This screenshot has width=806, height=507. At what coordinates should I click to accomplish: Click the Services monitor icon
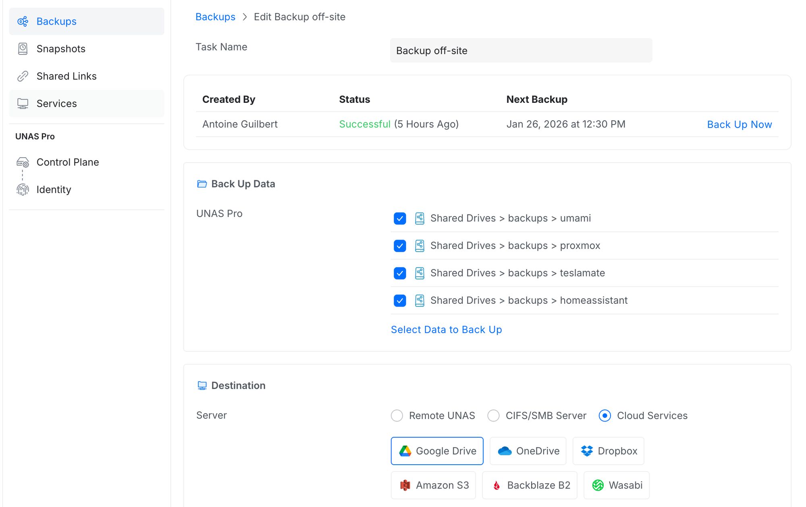(x=23, y=104)
